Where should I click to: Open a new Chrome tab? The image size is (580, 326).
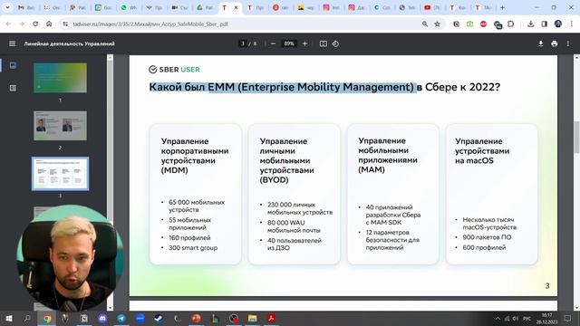coord(502,7)
